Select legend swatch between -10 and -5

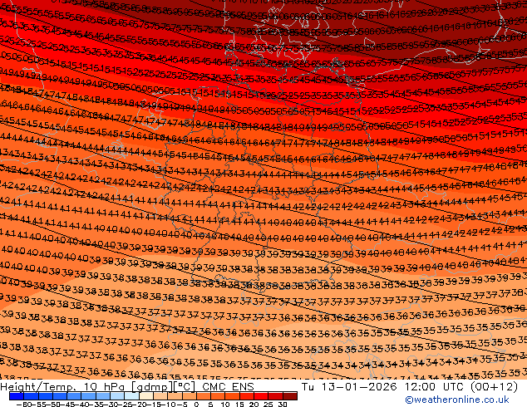pos(175,396)
